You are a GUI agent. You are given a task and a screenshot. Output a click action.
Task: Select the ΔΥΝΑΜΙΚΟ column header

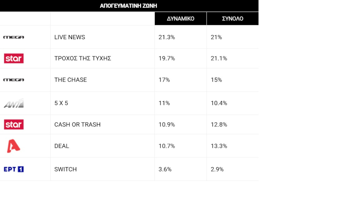pyautogui.click(x=180, y=19)
